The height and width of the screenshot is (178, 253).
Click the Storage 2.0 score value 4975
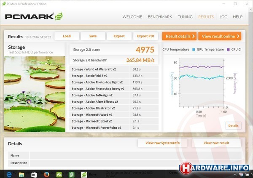tap(145, 50)
